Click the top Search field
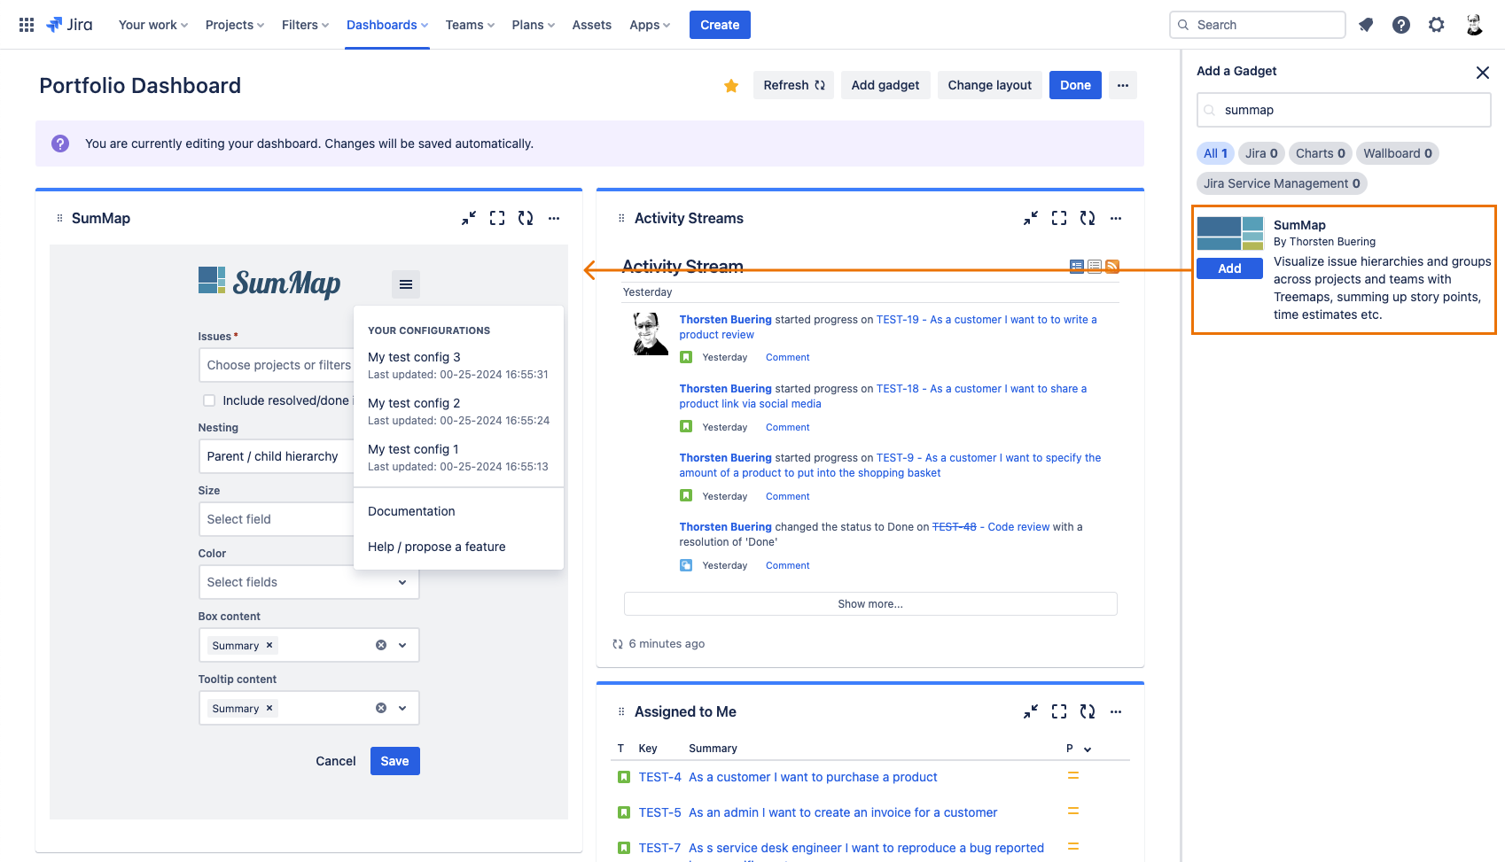Viewport: 1505px width, 862px height. click(1258, 25)
